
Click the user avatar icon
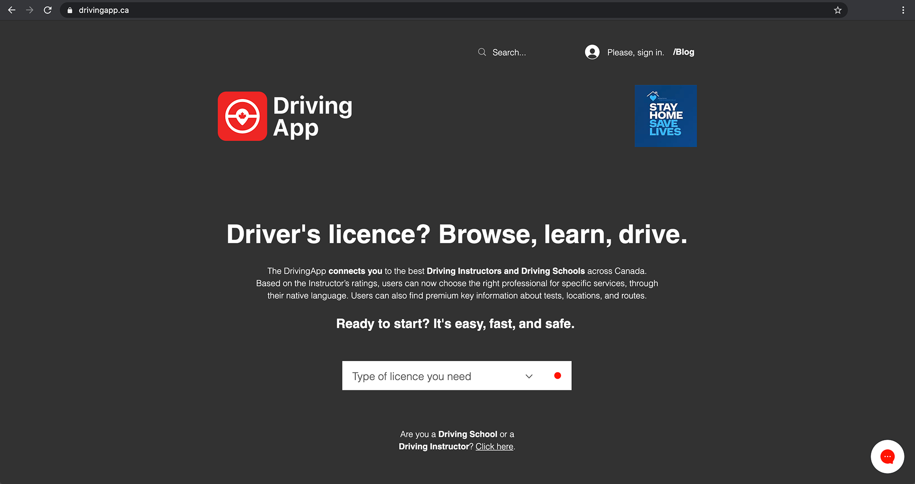coord(592,52)
